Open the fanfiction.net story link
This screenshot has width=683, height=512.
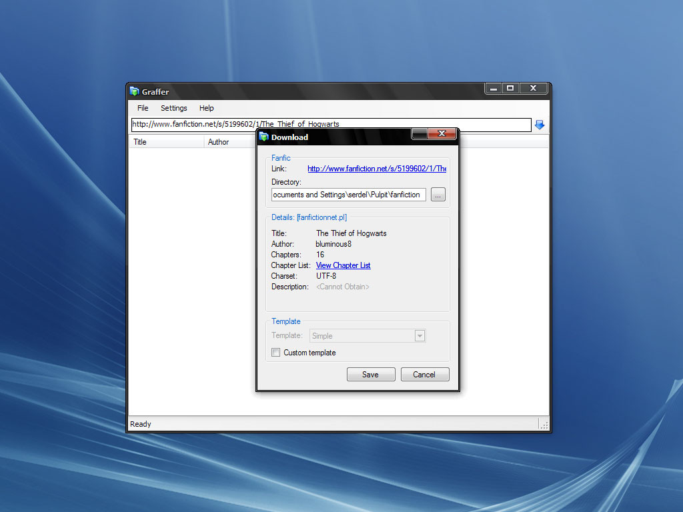click(377, 169)
